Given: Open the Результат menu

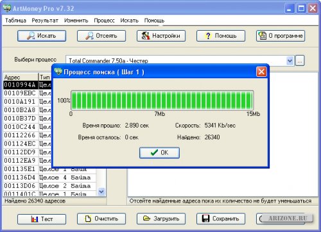Looking at the screenshot, I should pos(45,21).
